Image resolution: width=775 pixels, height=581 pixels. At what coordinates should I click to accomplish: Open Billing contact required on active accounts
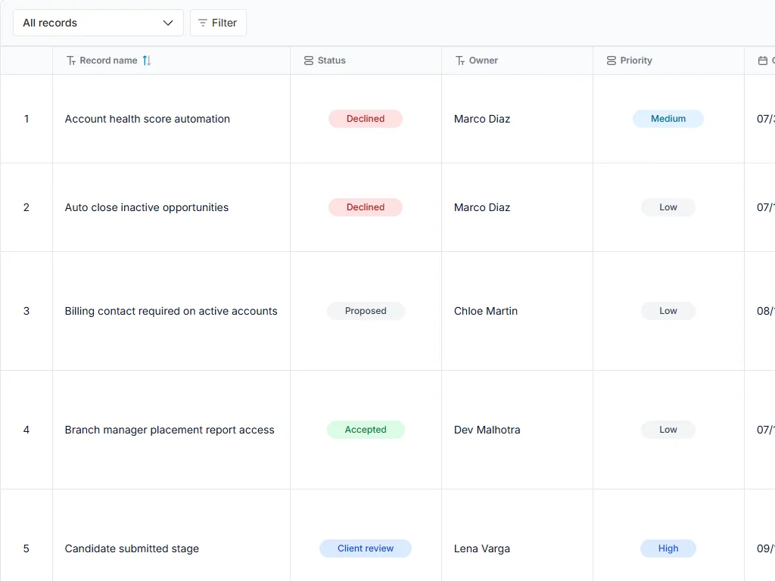pos(171,311)
